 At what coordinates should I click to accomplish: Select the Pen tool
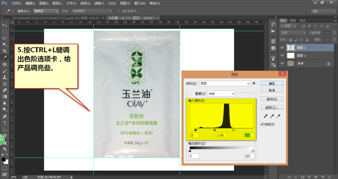coord(5,117)
